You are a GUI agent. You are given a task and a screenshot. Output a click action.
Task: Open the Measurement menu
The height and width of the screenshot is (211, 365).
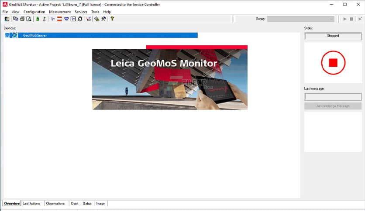[x=60, y=12]
